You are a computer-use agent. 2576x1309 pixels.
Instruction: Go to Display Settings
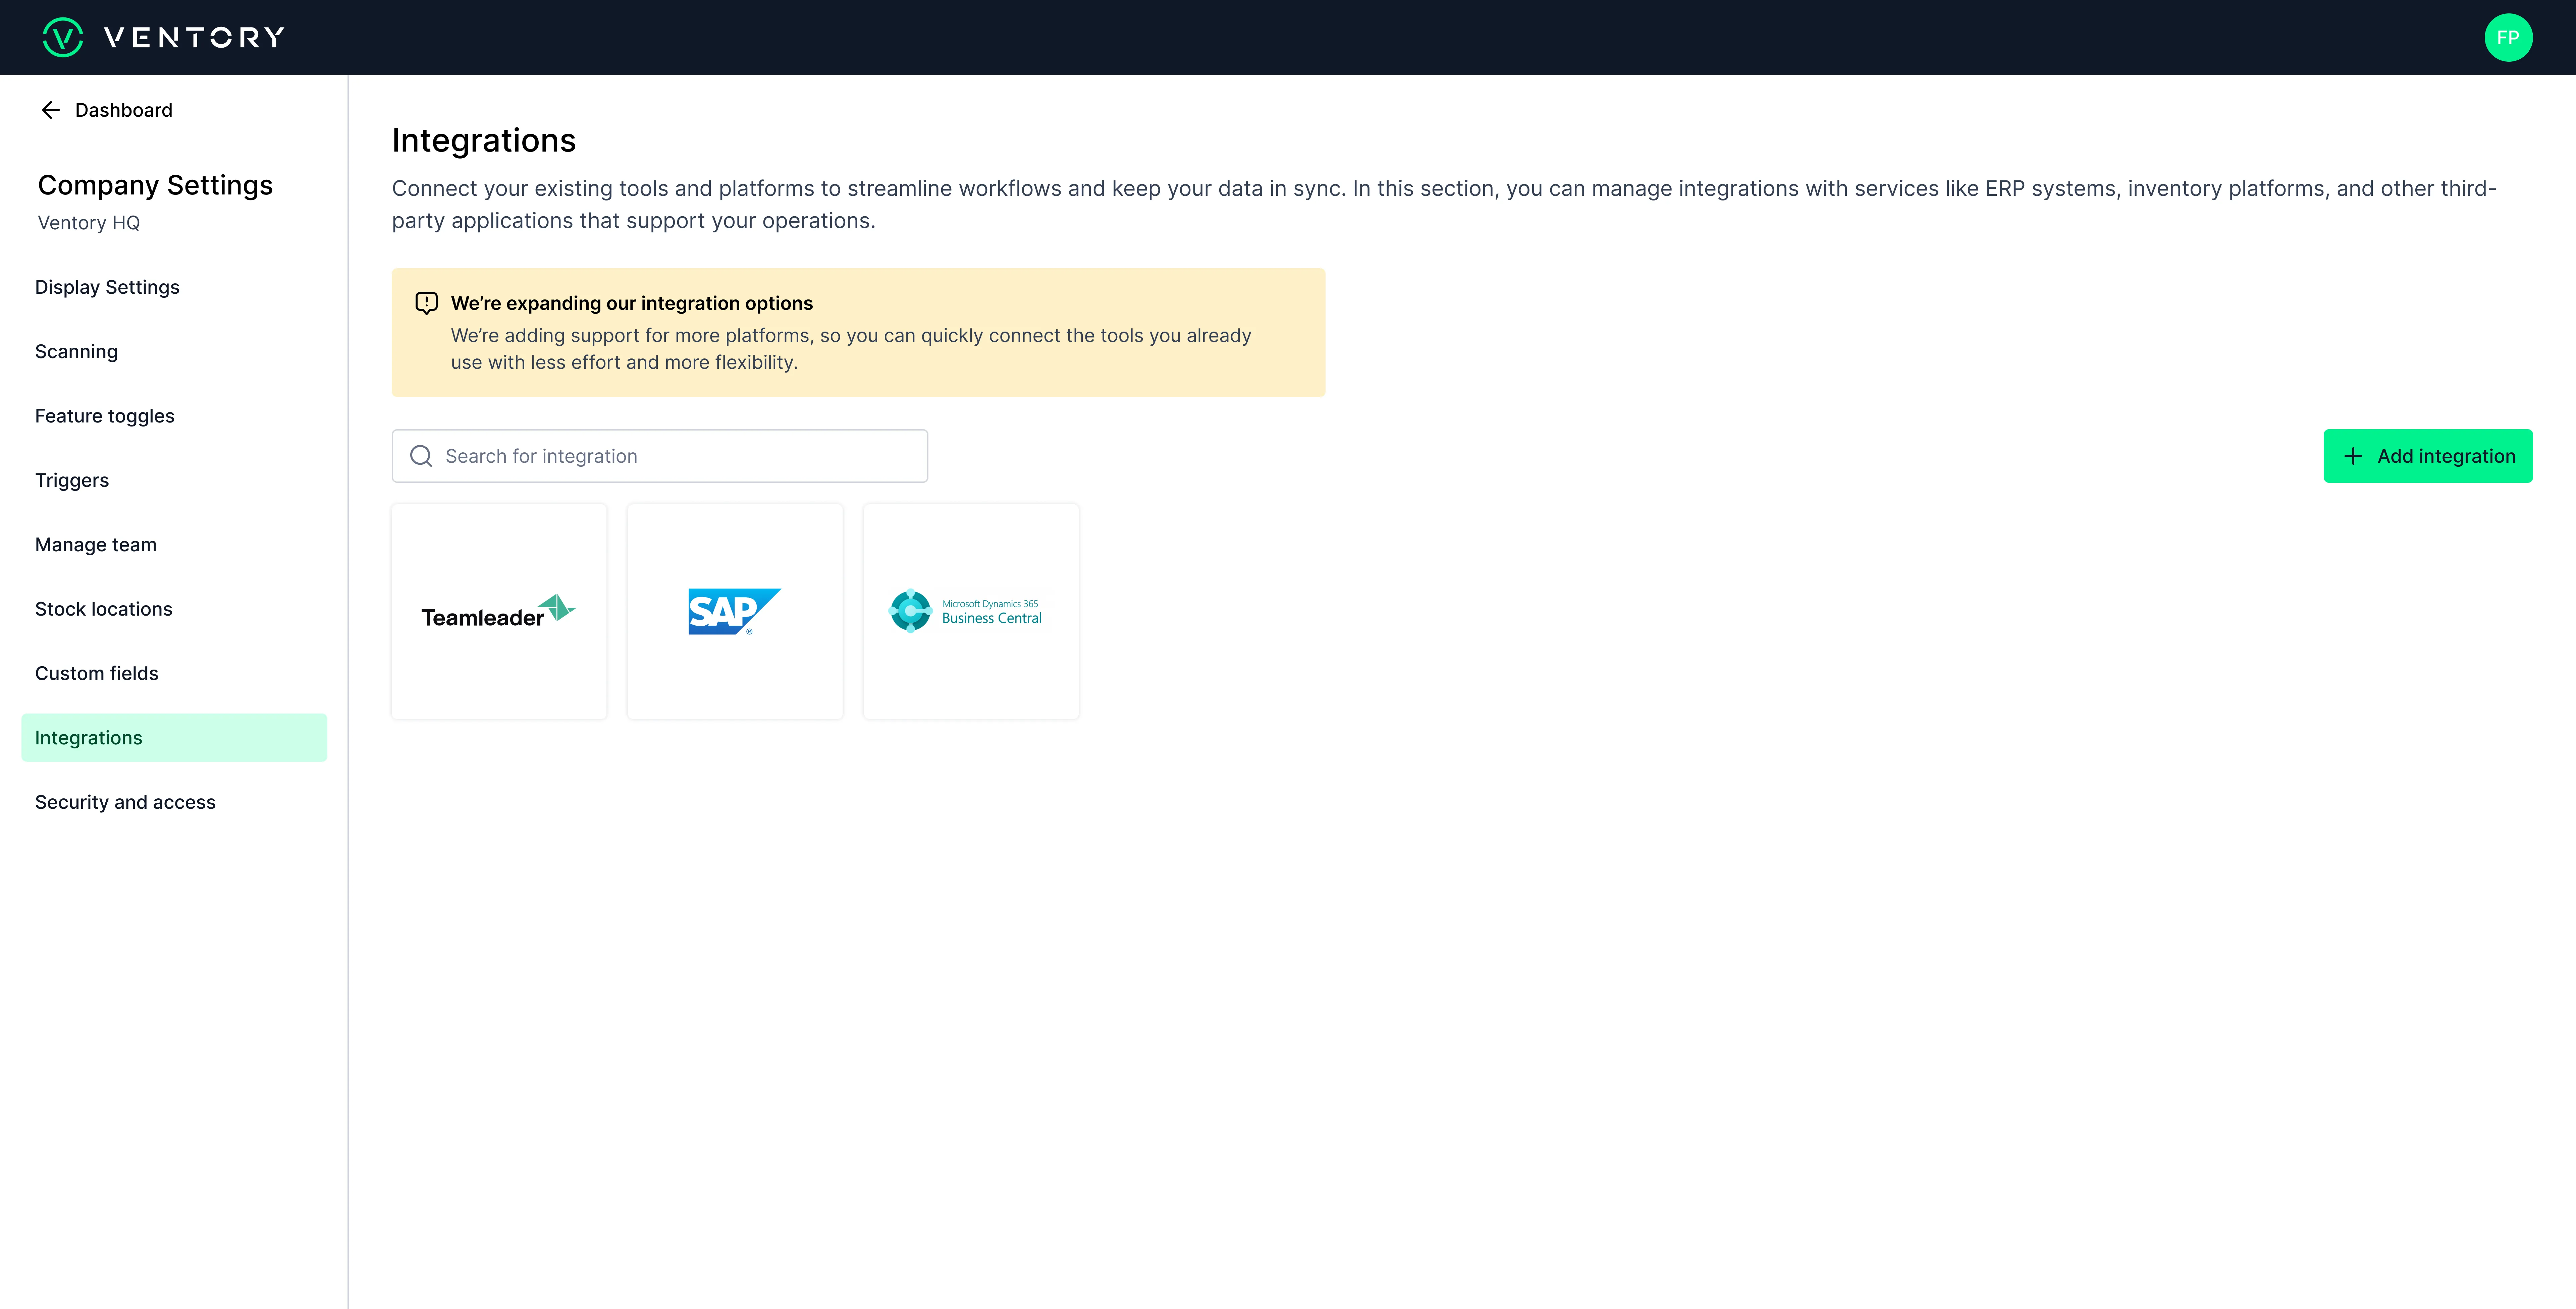(x=107, y=287)
